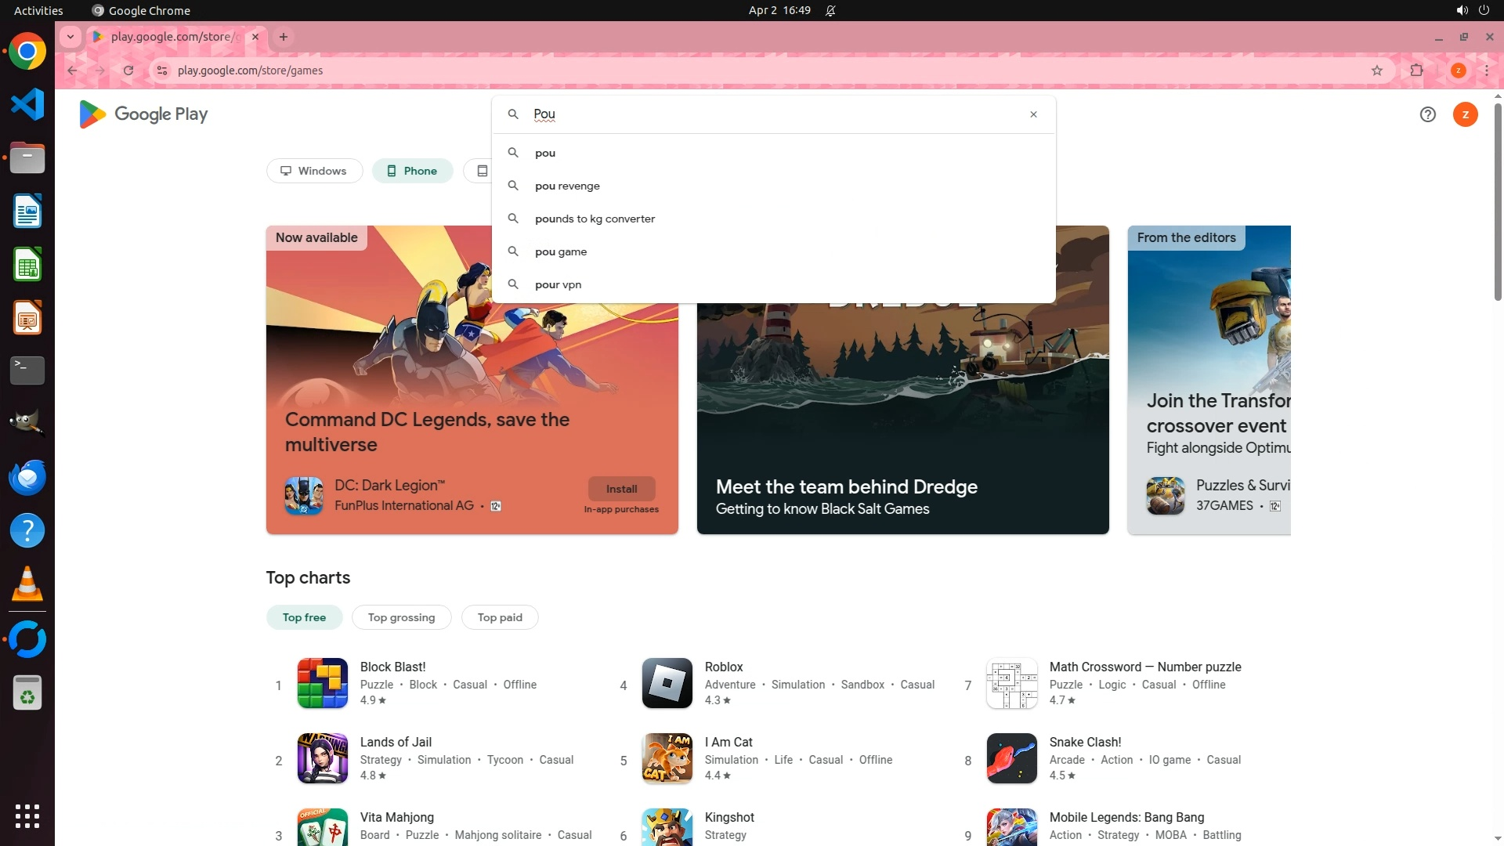Open Snake Clash! game link
The width and height of the screenshot is (1504, 846).
(x=1085, y=742)
